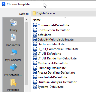Click the RTE icon beside Plumbing-Default.rte
Screen dimensions: 96x92
point(35,68)
